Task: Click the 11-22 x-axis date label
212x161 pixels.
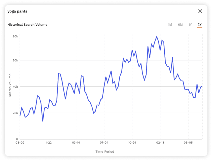Action: (x=48, y=143)
